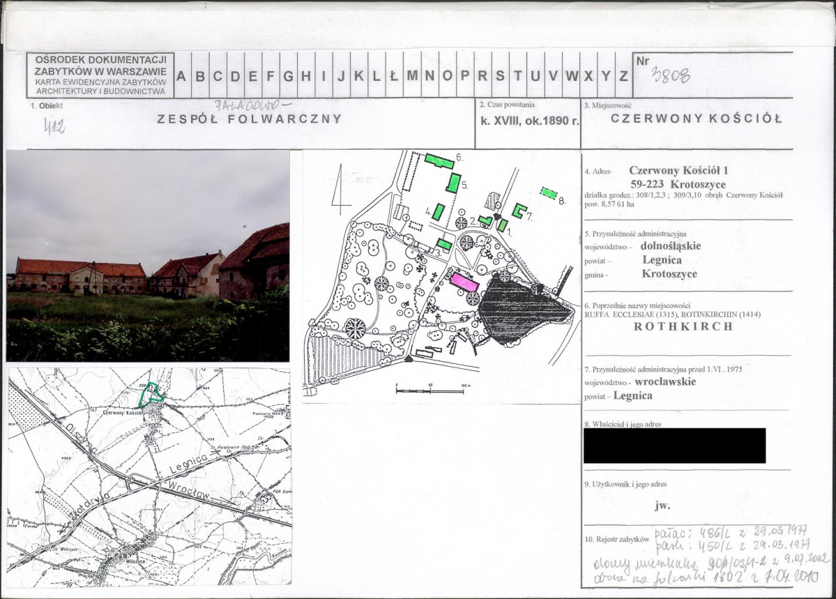Open the topographic location map

(149, 477)
